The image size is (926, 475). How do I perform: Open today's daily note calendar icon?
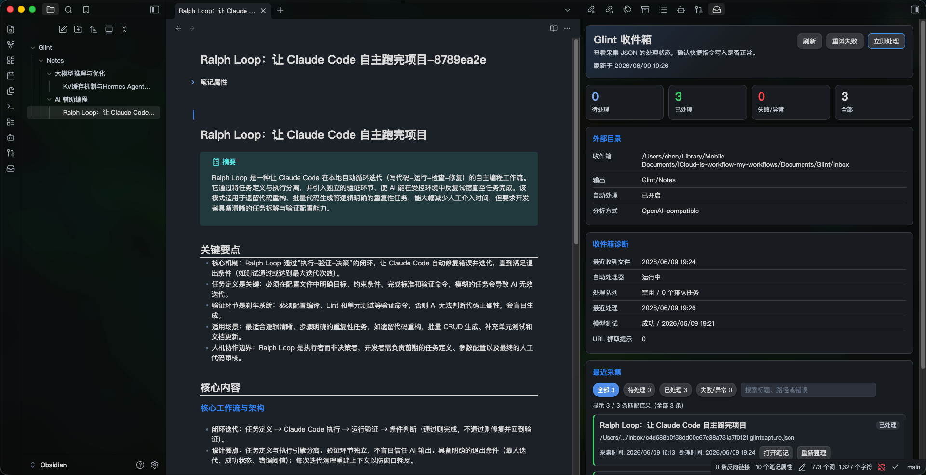[11, 76]
